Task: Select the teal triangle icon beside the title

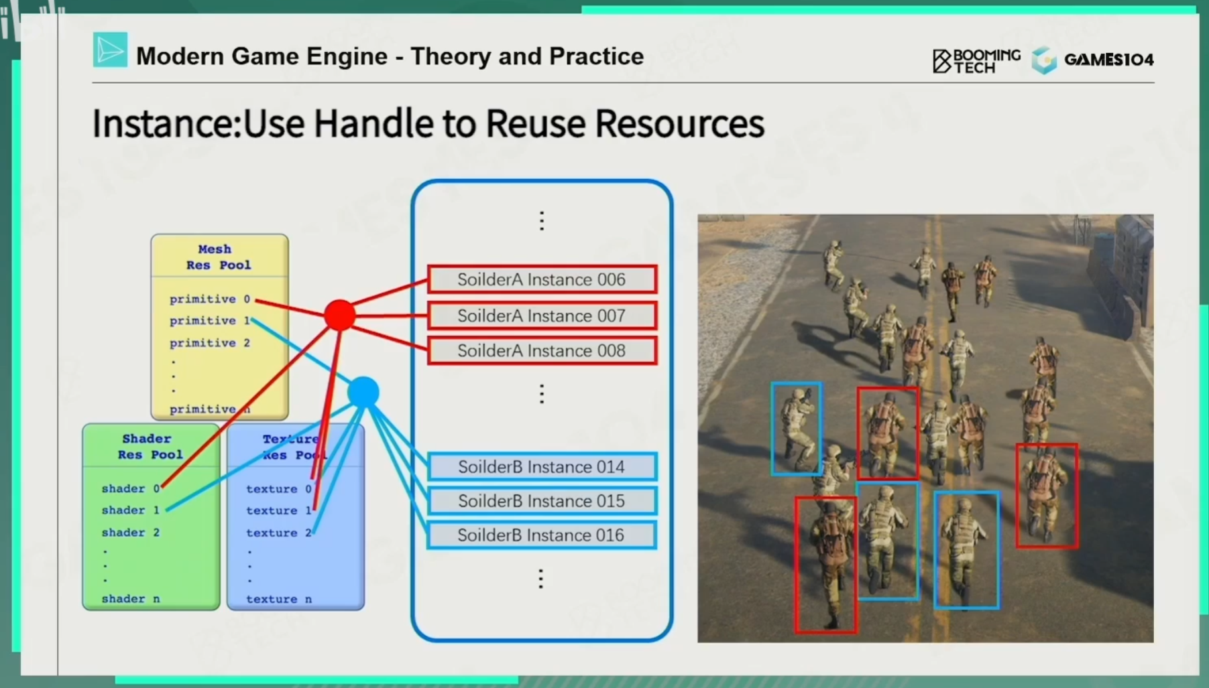Action: pos(109,50)
